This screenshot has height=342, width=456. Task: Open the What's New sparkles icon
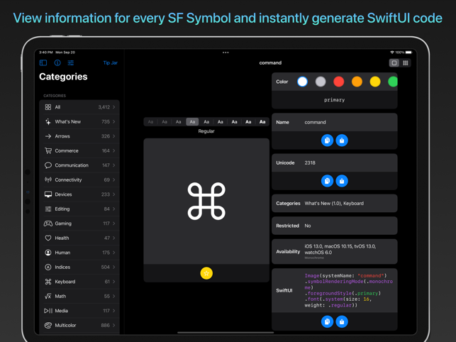[x=48, y=121]
